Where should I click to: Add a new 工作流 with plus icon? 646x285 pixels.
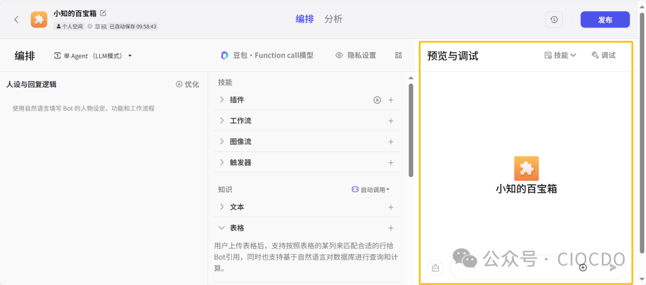(x=391, y=121)
